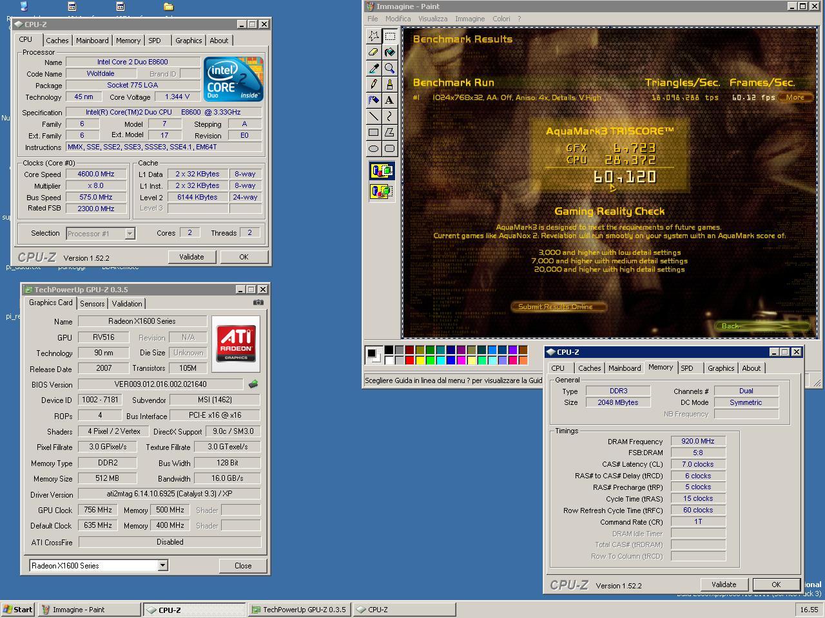Open the SPD tab in the CPU-Z memory timings window

pyautogui.click(x=687, y=368)
